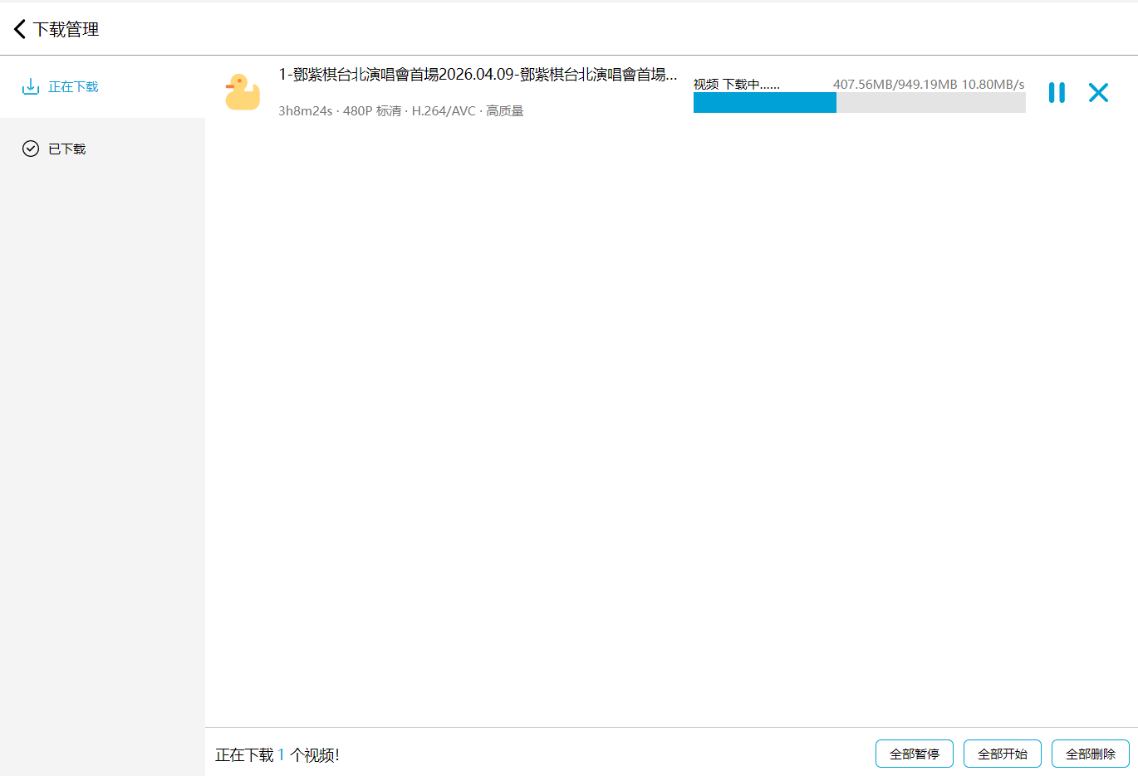1138x776 pixels.
Task: Click the 下载管理 page title
Action: point(66,29)
